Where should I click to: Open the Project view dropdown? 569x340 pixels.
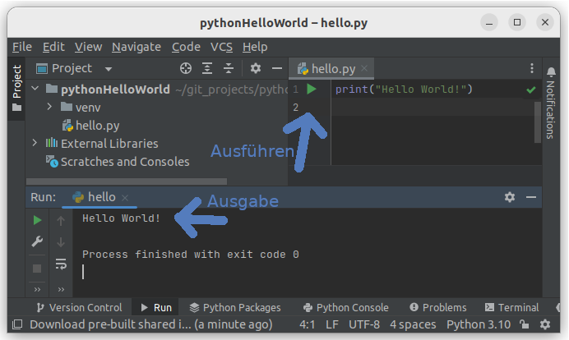click(108, 69)
